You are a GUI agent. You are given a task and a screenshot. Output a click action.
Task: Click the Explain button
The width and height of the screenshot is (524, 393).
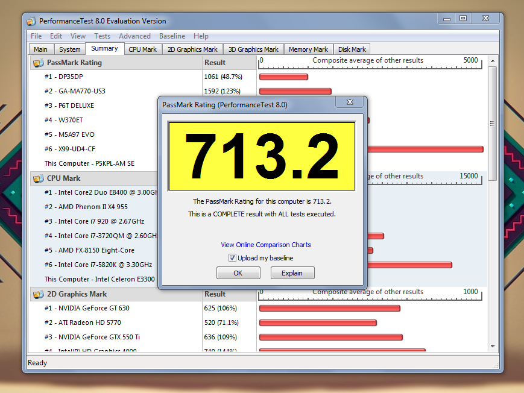click(x=292, y=273)
